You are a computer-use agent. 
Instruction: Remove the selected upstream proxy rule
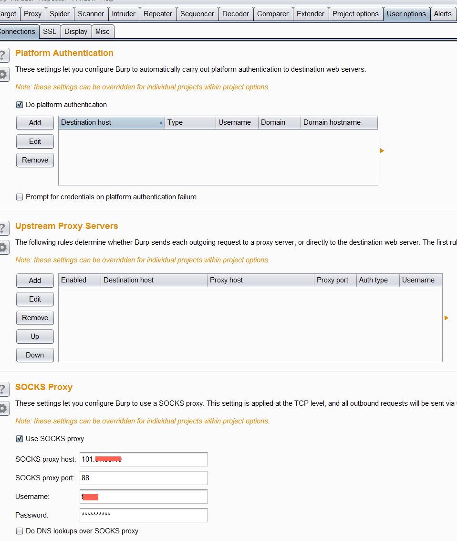tap(35, 318)
